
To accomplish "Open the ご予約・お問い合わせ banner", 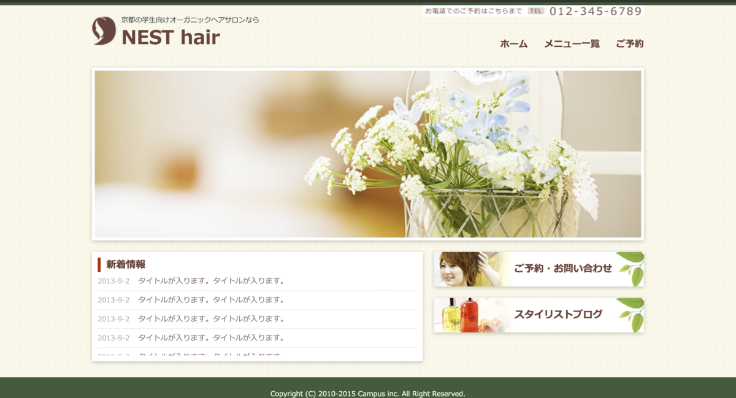I will (x=539, y=269).
